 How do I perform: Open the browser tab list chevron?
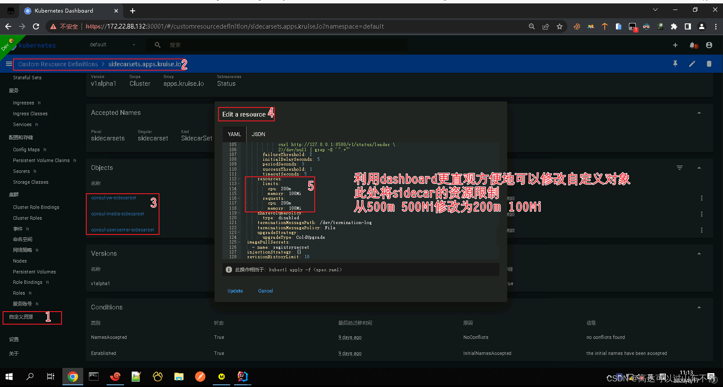tap(655, 10)
